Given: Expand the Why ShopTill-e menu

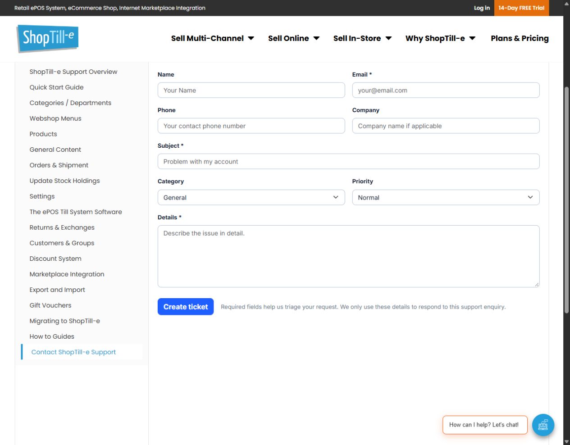Looking at the screenshot, I should (x=440, y=38).
